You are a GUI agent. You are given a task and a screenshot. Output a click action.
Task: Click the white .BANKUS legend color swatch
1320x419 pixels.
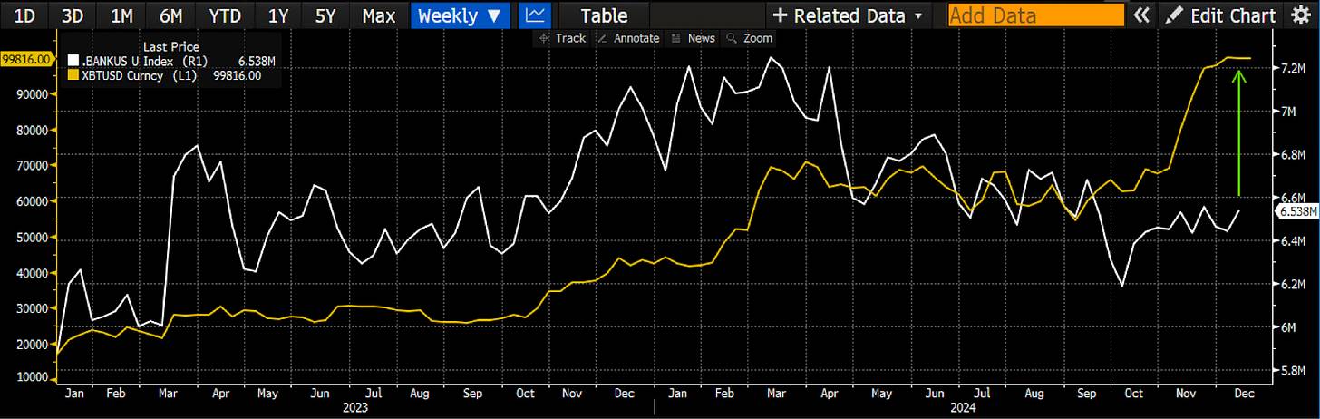click(x=74, y=62)
